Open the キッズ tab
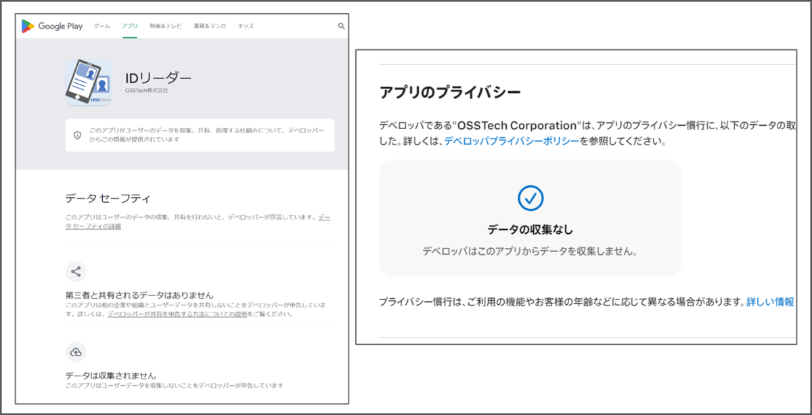Screen dimensions: 812x415 (x=246, y=26)
